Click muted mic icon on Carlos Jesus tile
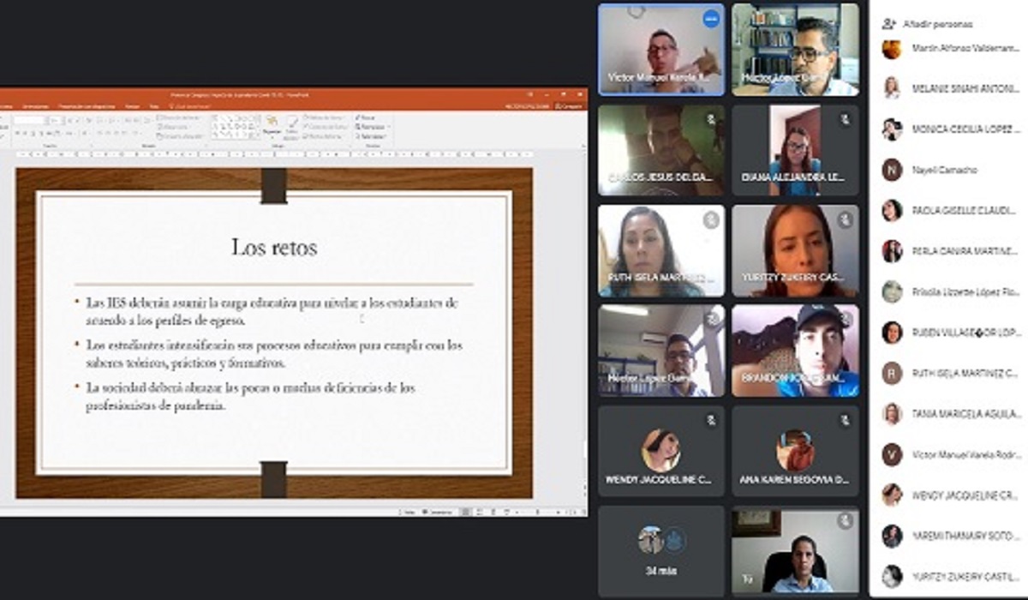 point(710,120)
